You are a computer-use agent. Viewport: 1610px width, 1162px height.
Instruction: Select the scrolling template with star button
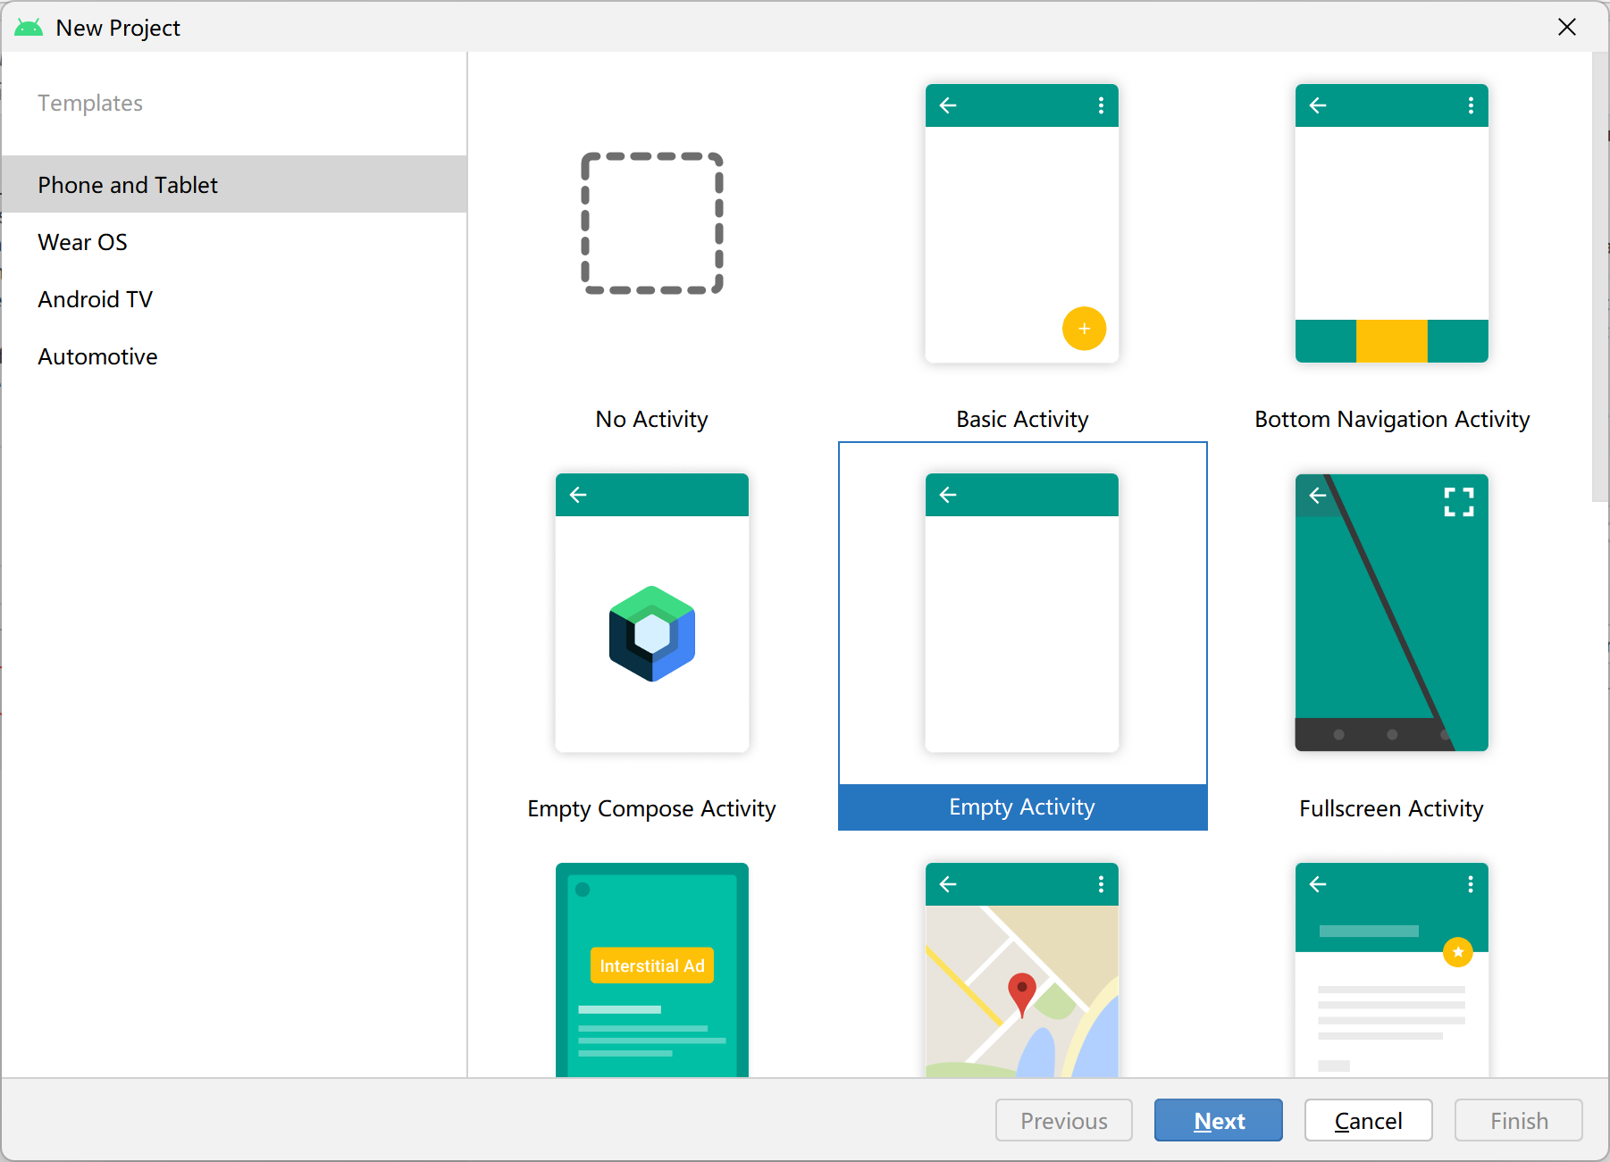1392,970
